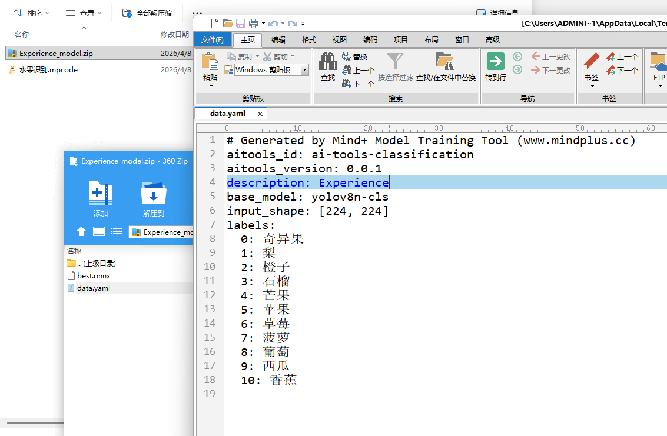This screenshot has height=436, width=667.
Task: Click the open-folder icon in quick toolbar
Action: coord(228,24)
